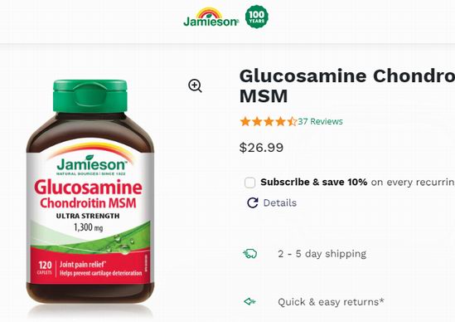
Task: Click the Quick & easy returns text
Action: pyautogui.click(x=331, y=302)
